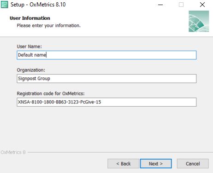Screen dimensions: 213x173
Task: Click the OxMetrics logo image in header
Action: 199,21
